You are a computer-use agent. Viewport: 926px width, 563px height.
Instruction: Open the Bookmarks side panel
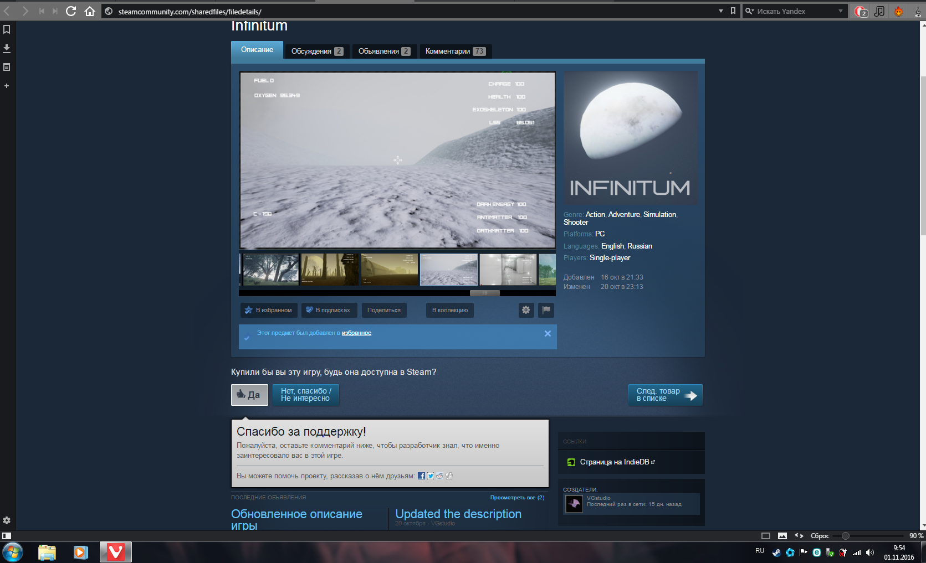[7, 29]
